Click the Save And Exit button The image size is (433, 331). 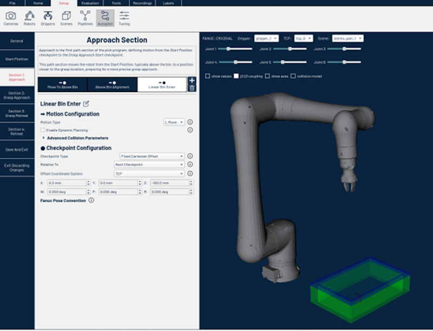[x=17, y=149]
